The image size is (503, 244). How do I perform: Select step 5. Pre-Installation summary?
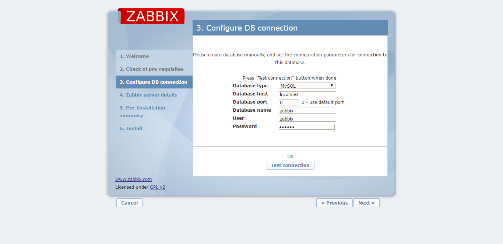point(154,112)
